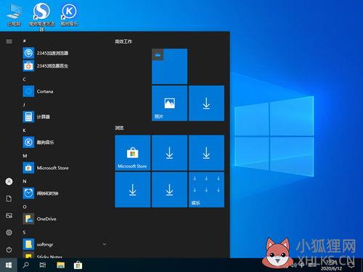Click the 'S' letter header
The height and width of the screenshot is (272, 363).
pos(24,232)
